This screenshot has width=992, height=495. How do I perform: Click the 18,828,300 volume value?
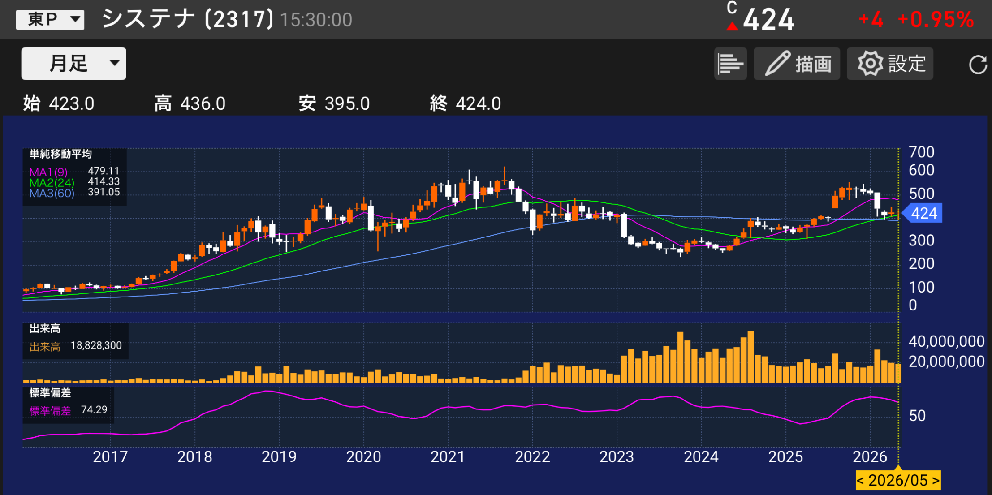coord(96,346)
